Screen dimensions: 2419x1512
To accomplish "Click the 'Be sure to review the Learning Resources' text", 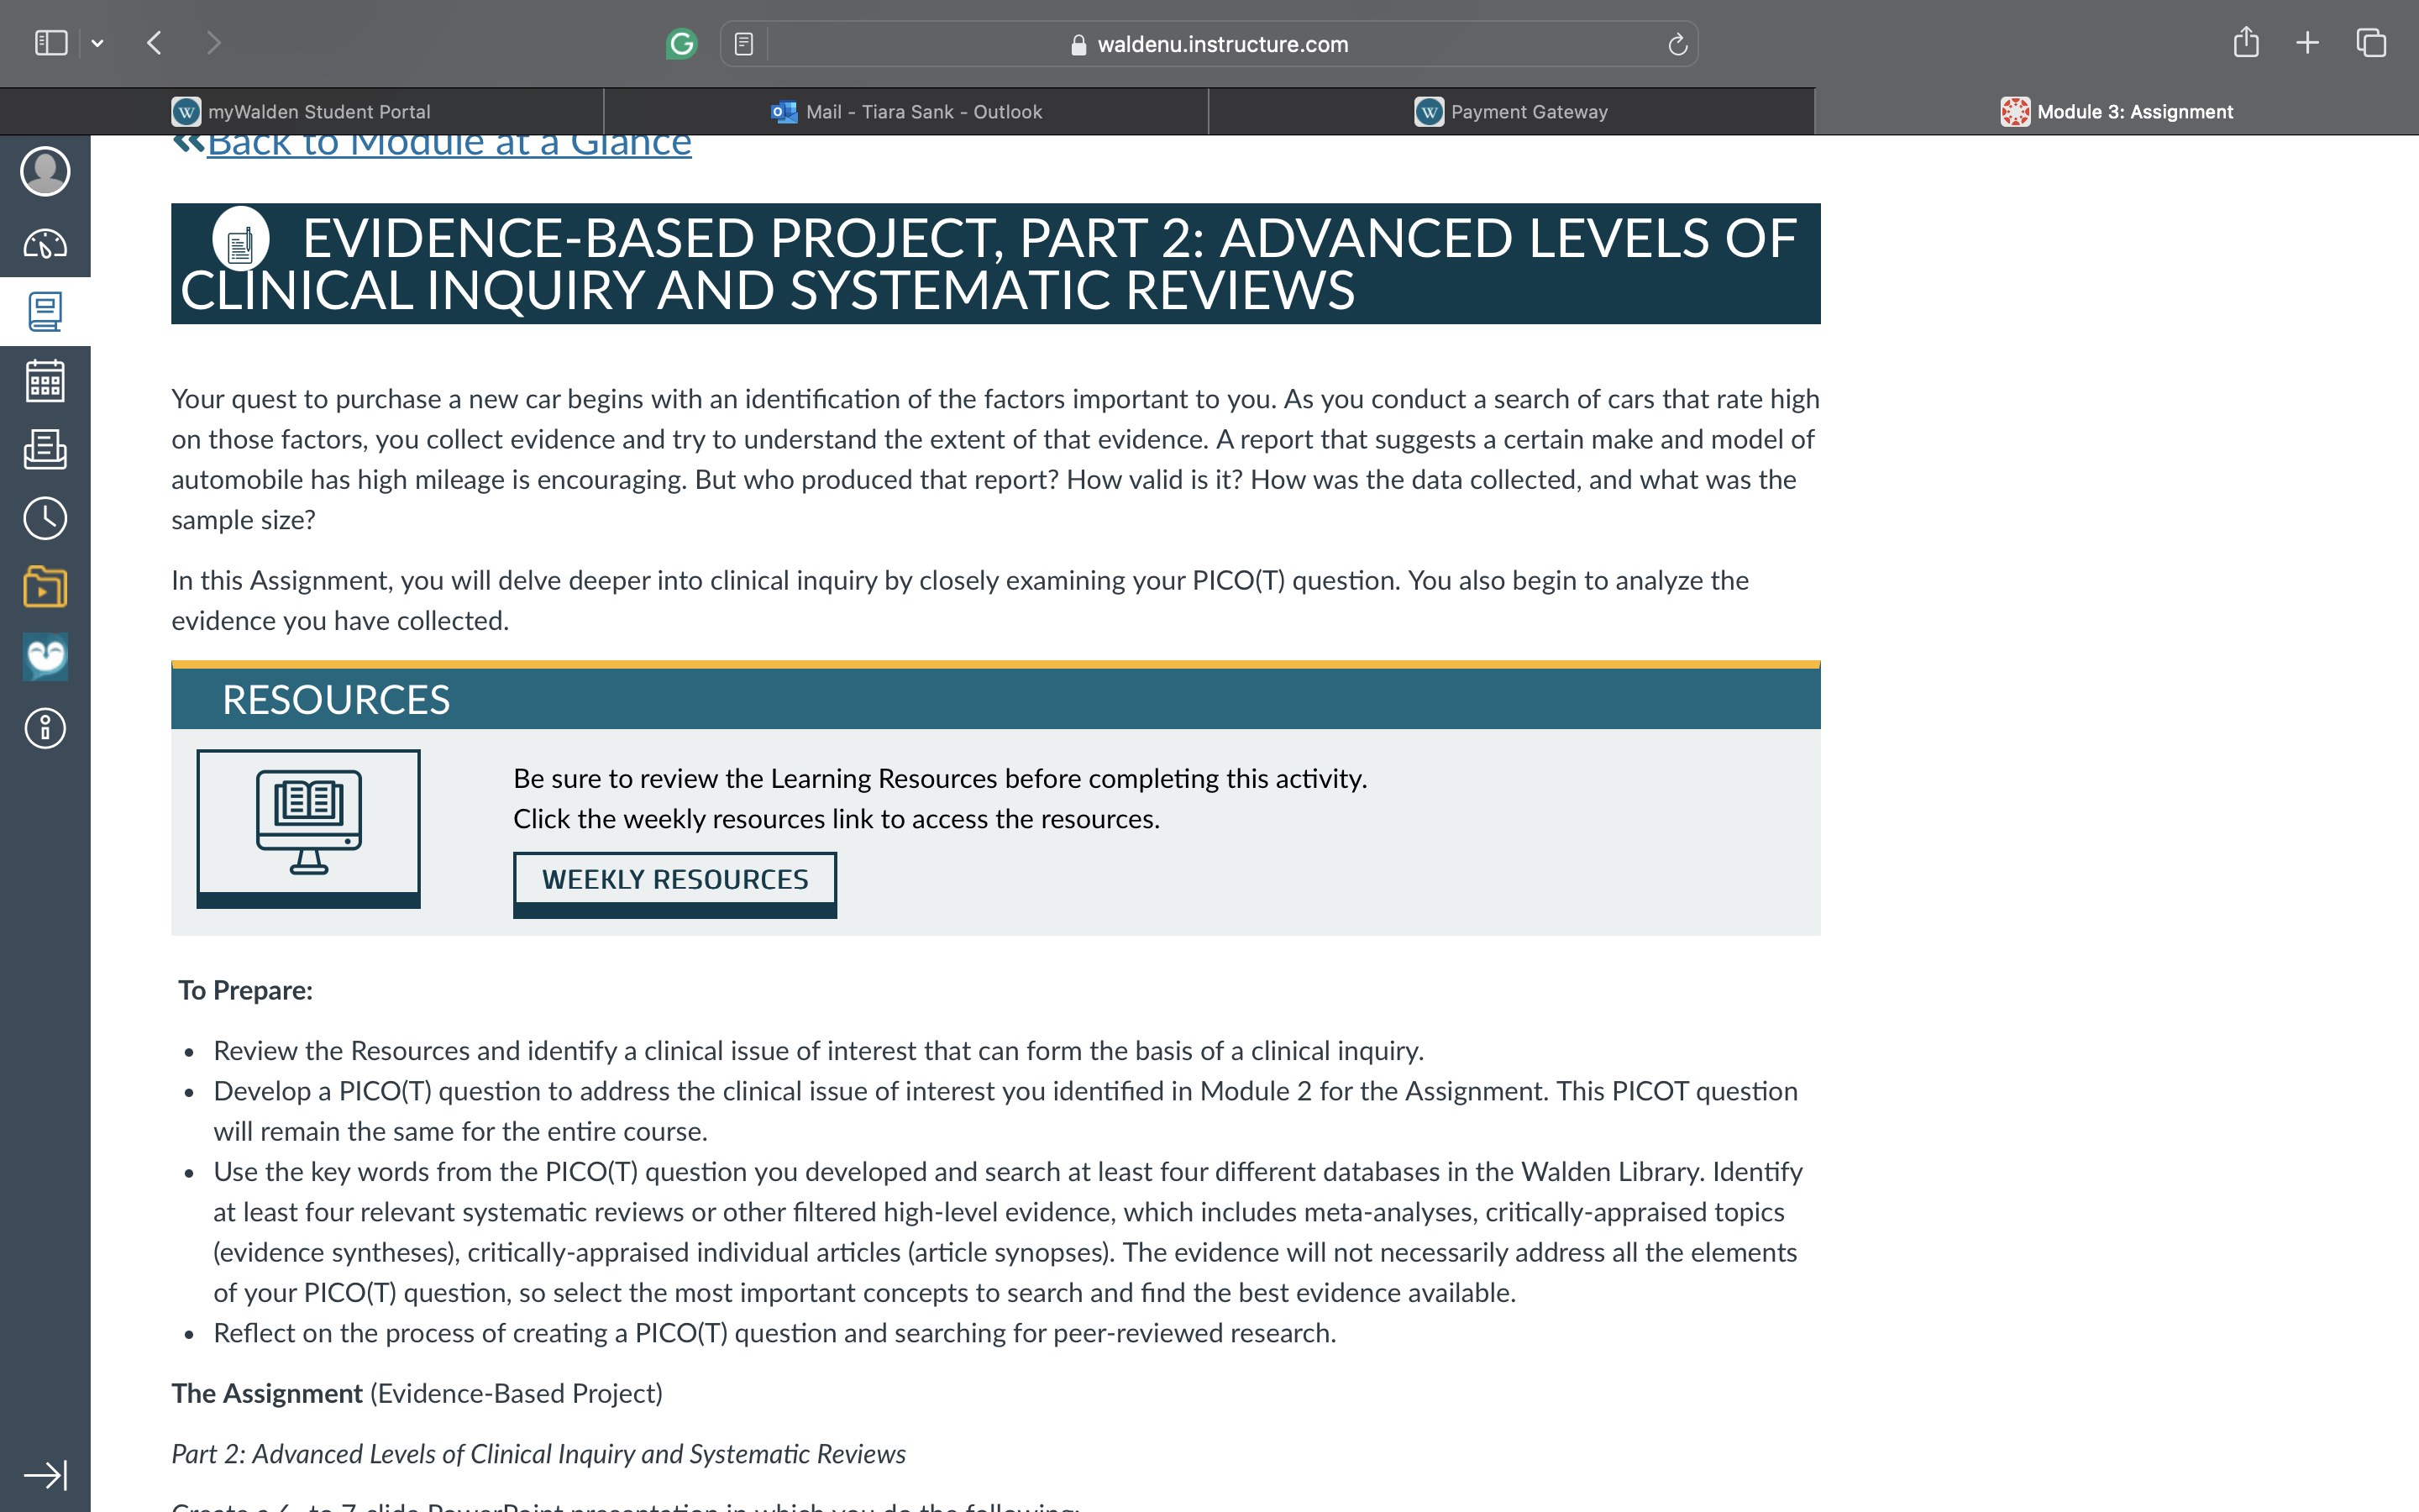I will (x=940, y=778).
